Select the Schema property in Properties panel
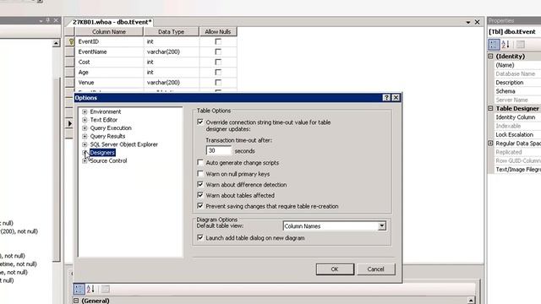 (505, 91)
